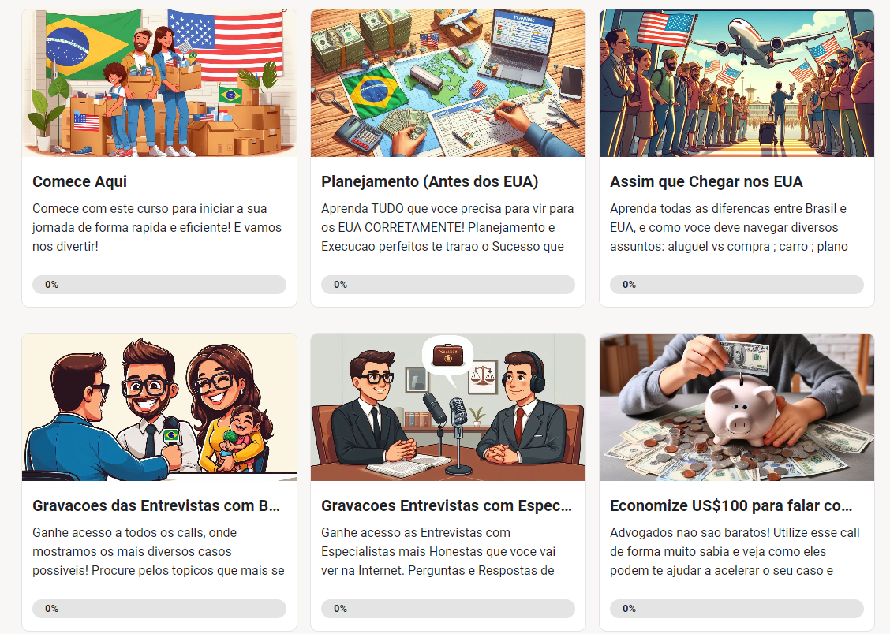Screen dimensions: 890x634
Task: Click the Gravacoes das Entrevistas com B... title
Action: 156,505
